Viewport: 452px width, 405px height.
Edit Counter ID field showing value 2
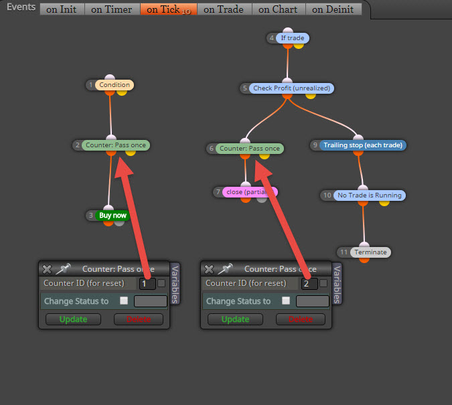click(309, 284)
